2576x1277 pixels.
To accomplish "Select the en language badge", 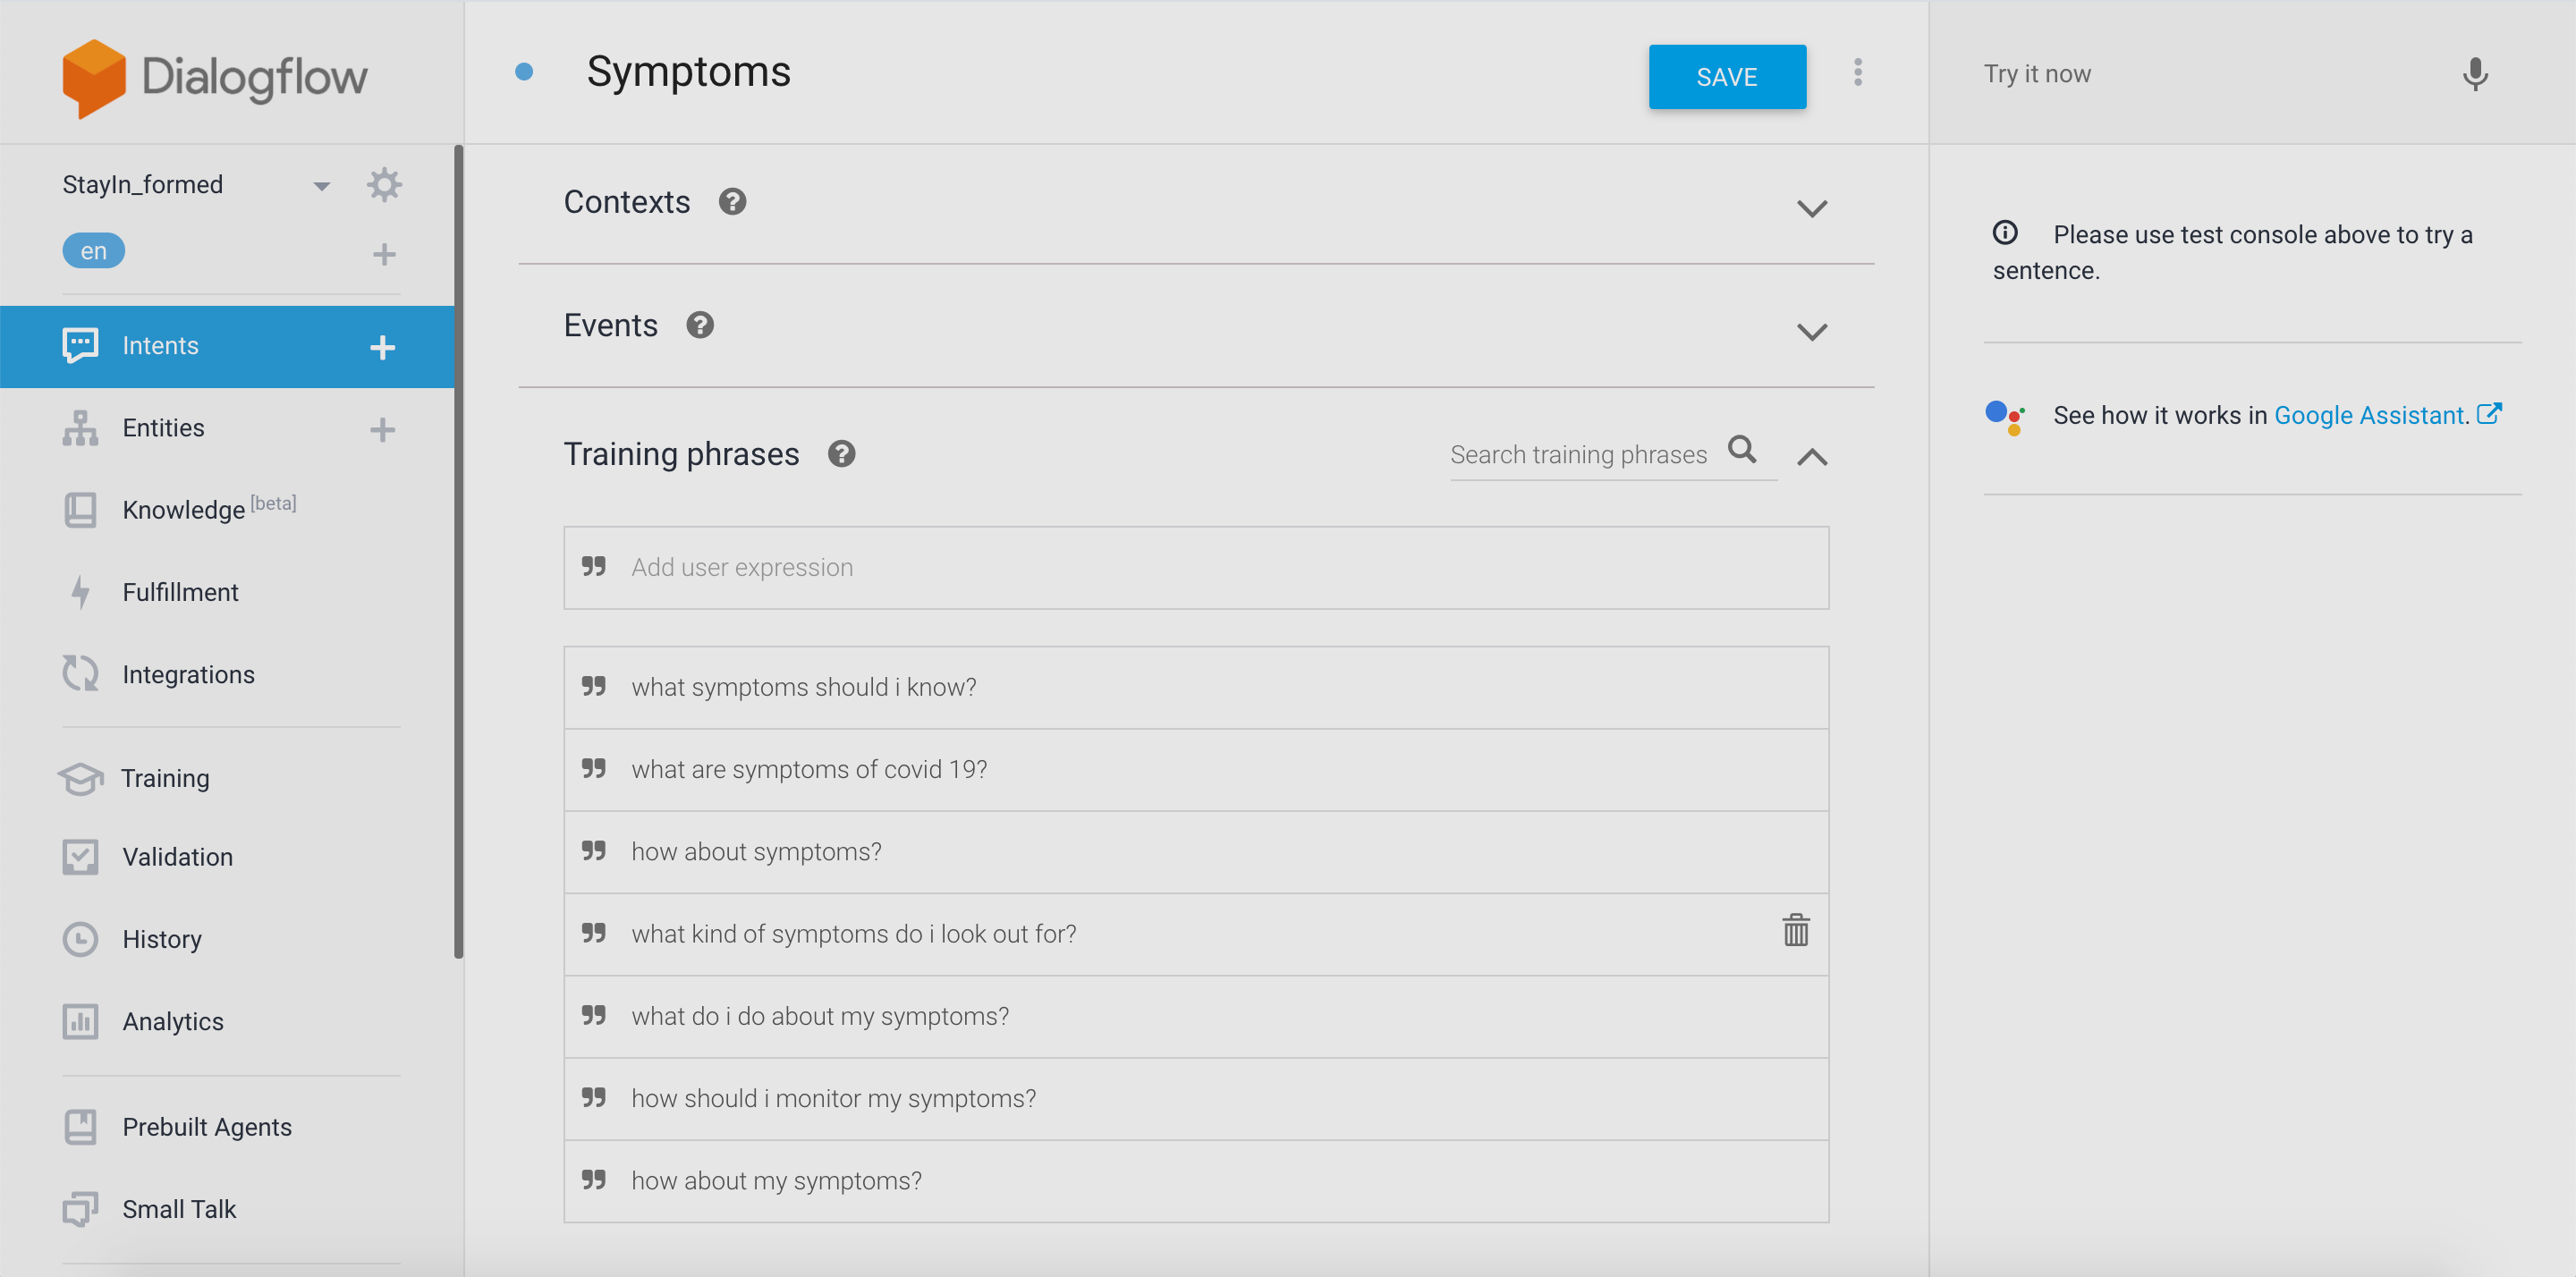I will [93, 251].
